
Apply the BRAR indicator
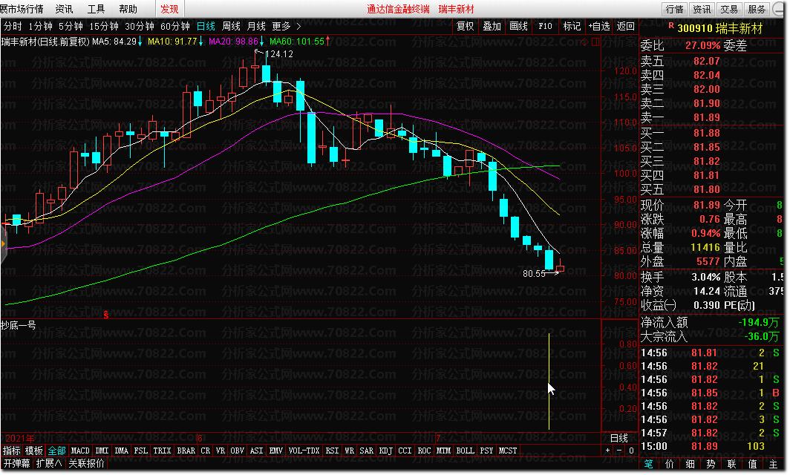[186, 451]
